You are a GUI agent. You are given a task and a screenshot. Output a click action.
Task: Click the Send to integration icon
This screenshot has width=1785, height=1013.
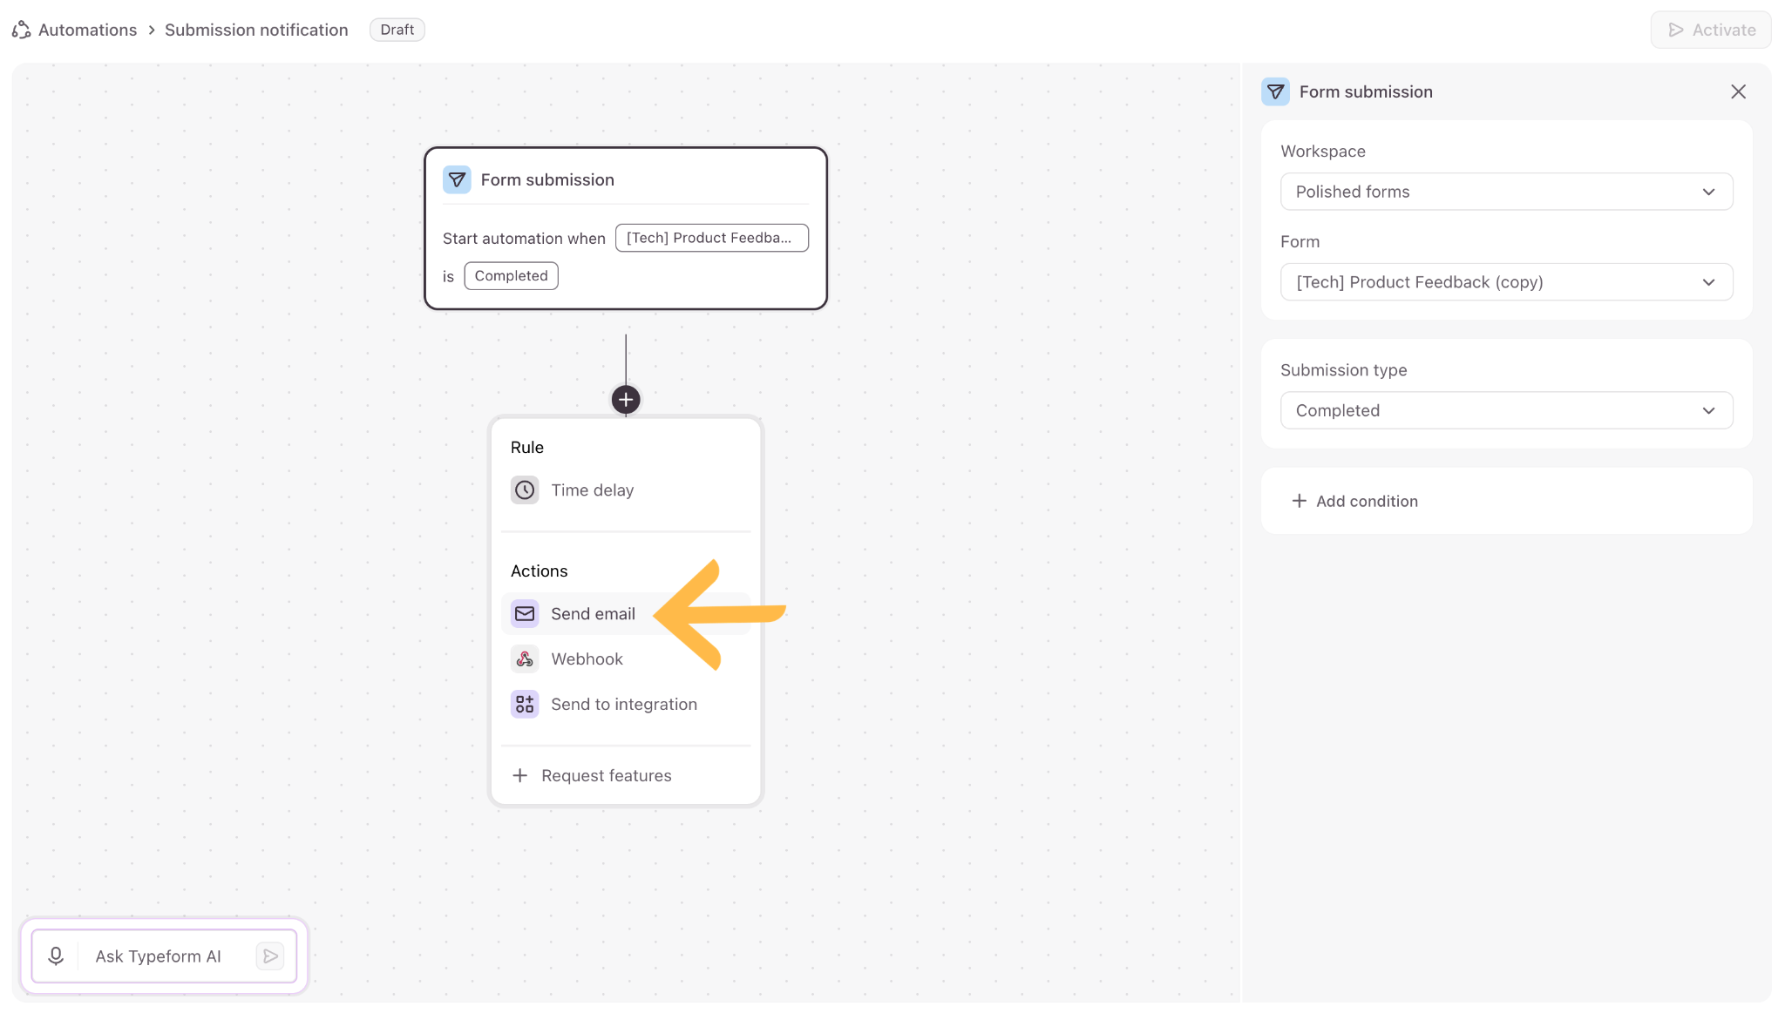pos(525,705)
